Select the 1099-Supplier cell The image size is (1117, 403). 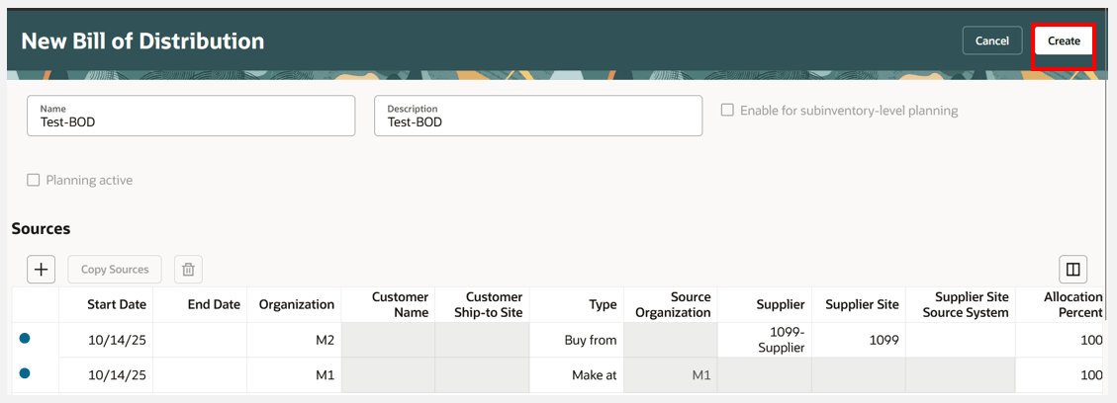coord(767,340)
